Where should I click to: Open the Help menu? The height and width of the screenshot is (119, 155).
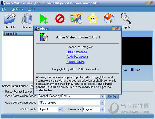coord(32,9)
